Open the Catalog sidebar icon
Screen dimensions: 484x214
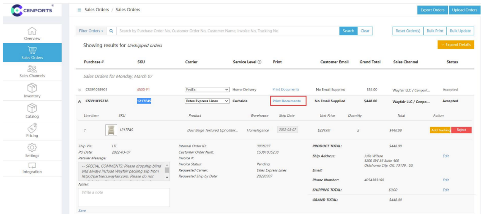[32, 108]
